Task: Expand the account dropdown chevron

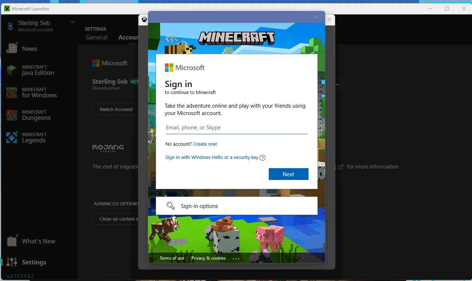Action: (x=73, y=22)
